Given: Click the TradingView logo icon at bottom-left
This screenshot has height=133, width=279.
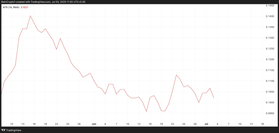Looking at the screenshot, I should coord(4,130).
